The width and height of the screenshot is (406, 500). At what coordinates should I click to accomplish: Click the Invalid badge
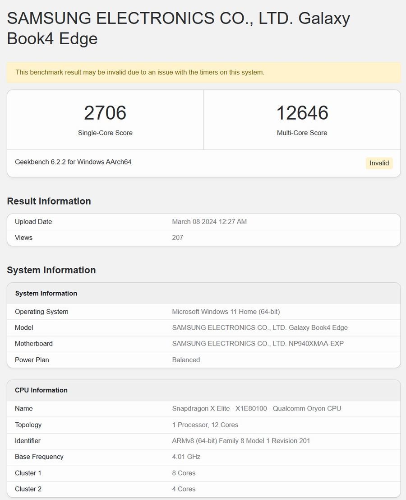[x=379, y=163]
